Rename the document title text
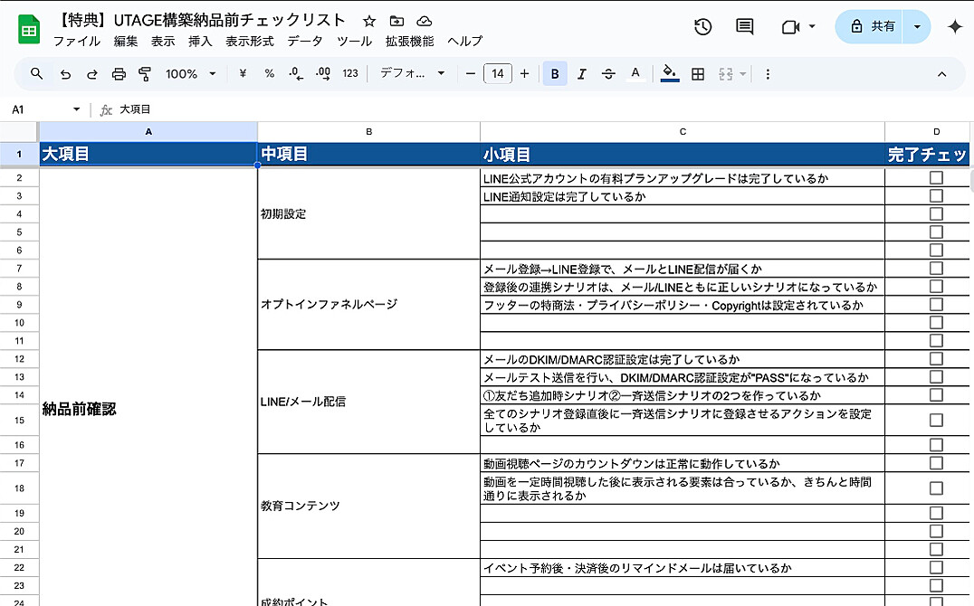The height and width of the screenshot is (606, 974). coord(200,21)
